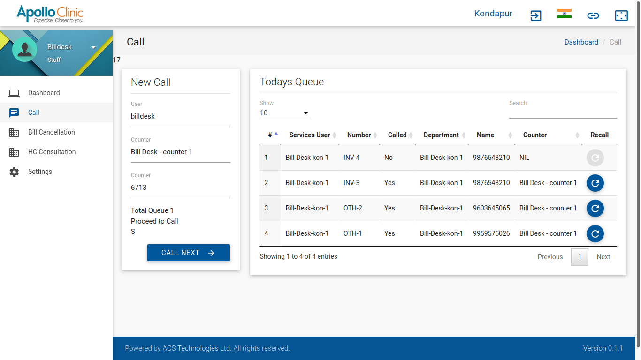Viewport: 641px width, 360px height.
Task: Open the Show entries dropdown
Action: click(x=285, y=113)
